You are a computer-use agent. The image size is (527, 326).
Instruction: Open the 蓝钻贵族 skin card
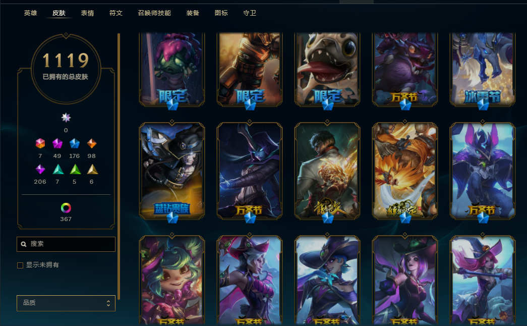pos(172,171)
